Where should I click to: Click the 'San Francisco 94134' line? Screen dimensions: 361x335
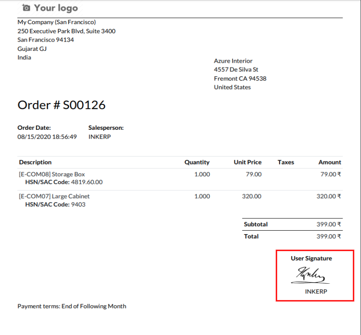(46, 40)
